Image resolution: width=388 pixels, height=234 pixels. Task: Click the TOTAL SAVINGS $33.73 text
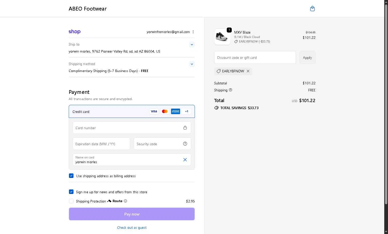239,108
